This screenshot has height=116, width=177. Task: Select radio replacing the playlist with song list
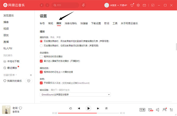41,41
